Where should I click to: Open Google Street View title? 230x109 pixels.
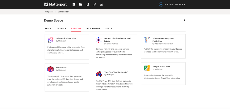(162, 67)
